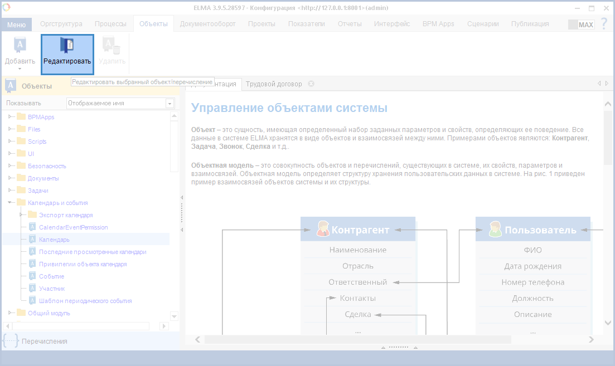The height and width of the screenshot is (366, 615).
Task: Expand the Экспорт календаря folder
Action: [21, 215]
